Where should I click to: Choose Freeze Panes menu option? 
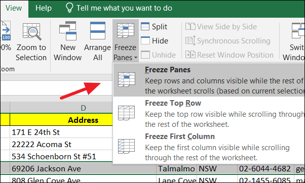209,80
